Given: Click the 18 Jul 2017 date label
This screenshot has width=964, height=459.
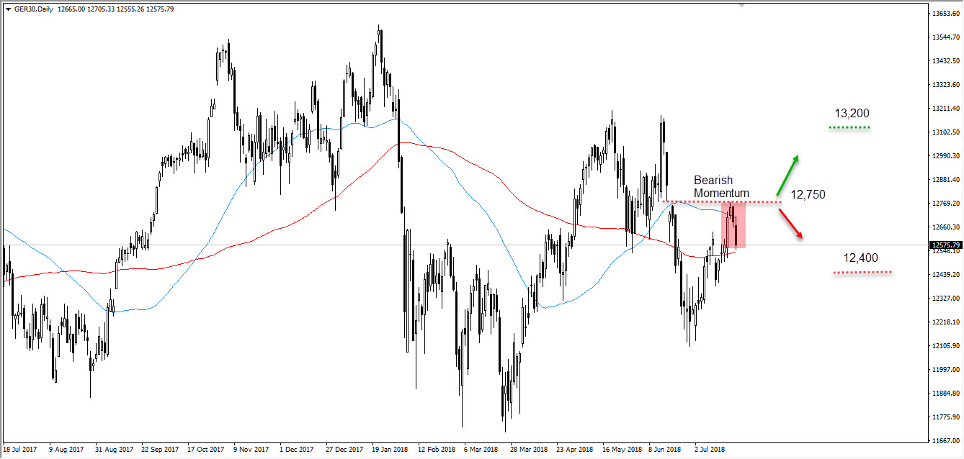Looking at the screenshot, I should click(x=19, y=449).
